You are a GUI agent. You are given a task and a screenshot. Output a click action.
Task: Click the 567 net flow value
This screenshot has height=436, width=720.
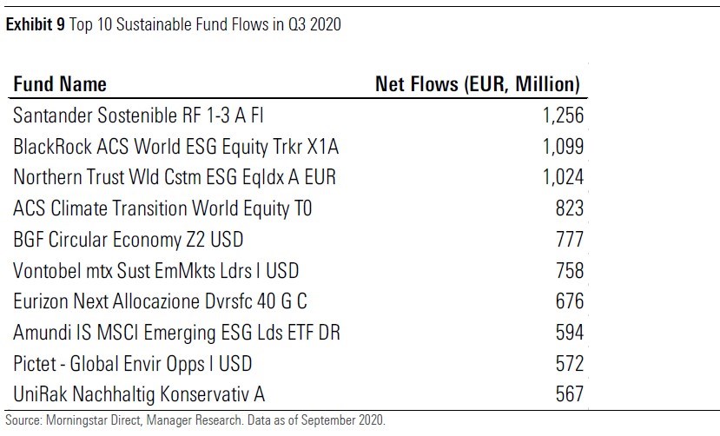[569, 394]
